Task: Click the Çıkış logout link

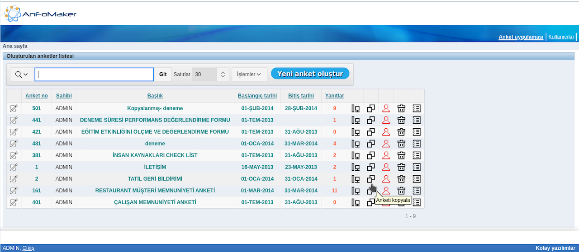Action: [x=28, y=248]
